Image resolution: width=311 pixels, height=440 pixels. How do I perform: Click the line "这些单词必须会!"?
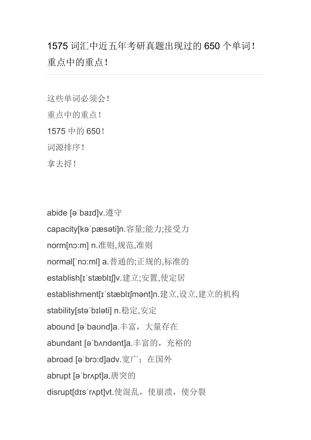[x=78, y=99]
